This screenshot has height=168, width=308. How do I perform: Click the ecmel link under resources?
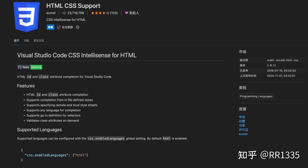click(243, 134)
